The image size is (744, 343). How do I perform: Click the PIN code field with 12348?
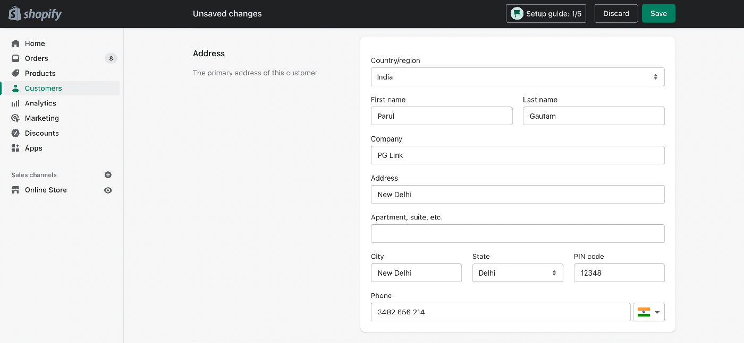(x=619, y=273)
